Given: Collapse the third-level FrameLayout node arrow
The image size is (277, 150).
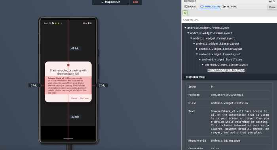Looking at the screenshot, I should click(x=191, y=38).
